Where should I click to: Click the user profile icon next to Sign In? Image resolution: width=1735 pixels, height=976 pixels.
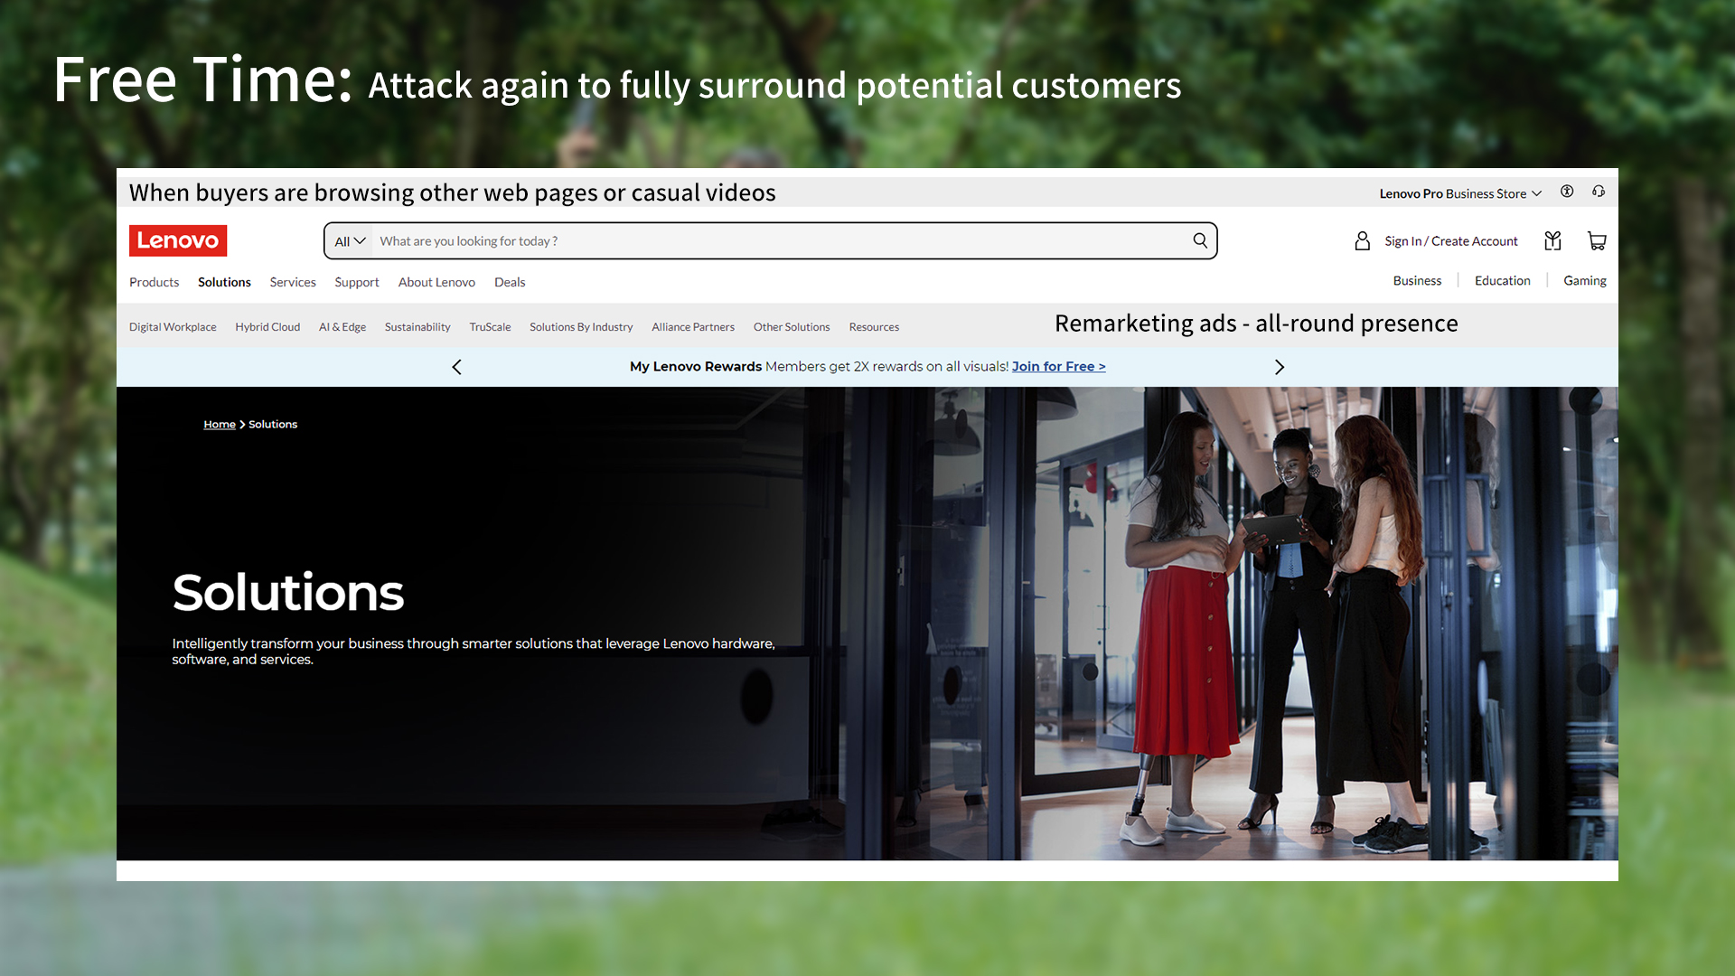point(1362,240)
